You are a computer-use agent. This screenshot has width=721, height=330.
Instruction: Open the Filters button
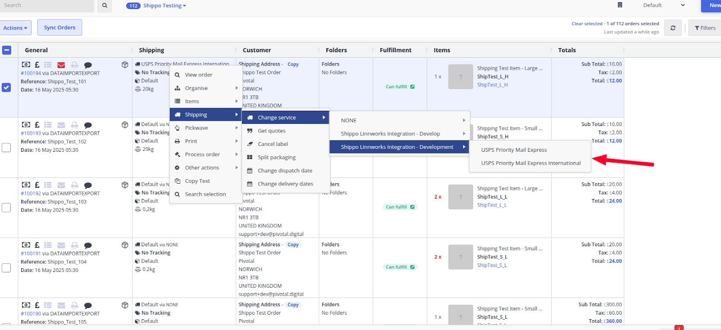click(705, 28)
